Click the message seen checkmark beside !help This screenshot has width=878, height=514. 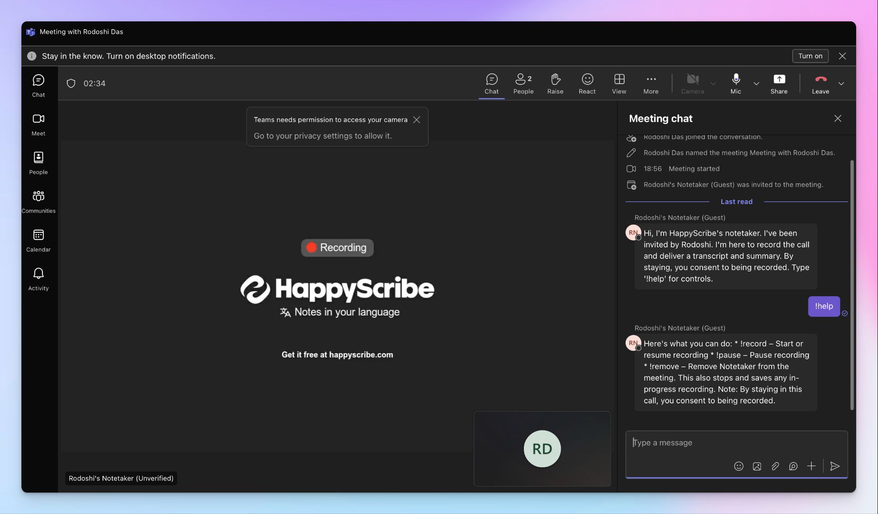[x=845, y=313]
